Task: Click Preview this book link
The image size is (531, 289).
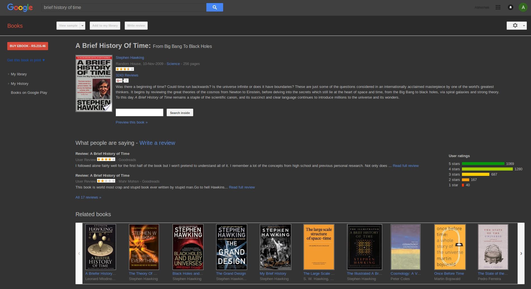Action: tap(132, 122)
